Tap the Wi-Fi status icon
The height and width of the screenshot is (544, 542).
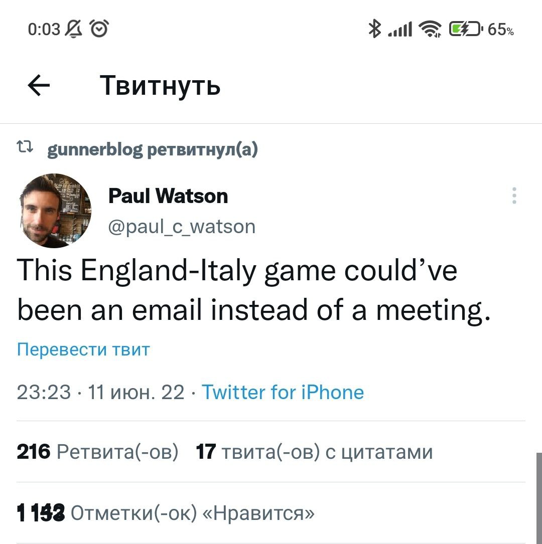tap(429, 30)
